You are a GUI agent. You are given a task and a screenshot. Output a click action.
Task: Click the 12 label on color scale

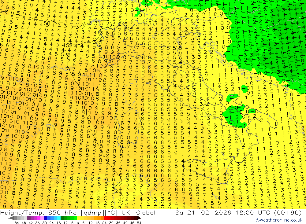[90, 223]
